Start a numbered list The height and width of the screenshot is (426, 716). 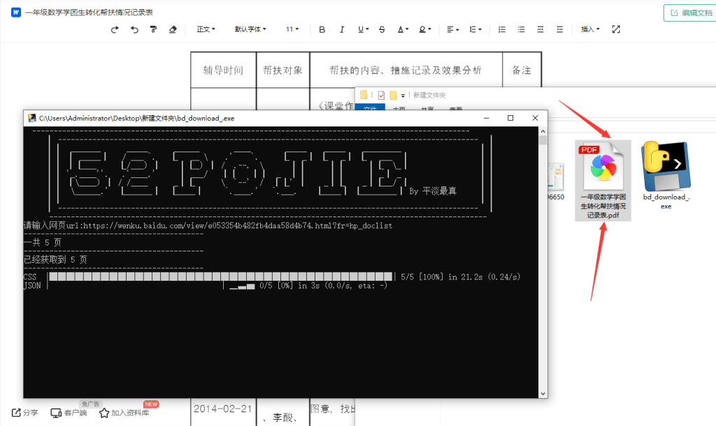pyautogui.click(x=502, y=29)
